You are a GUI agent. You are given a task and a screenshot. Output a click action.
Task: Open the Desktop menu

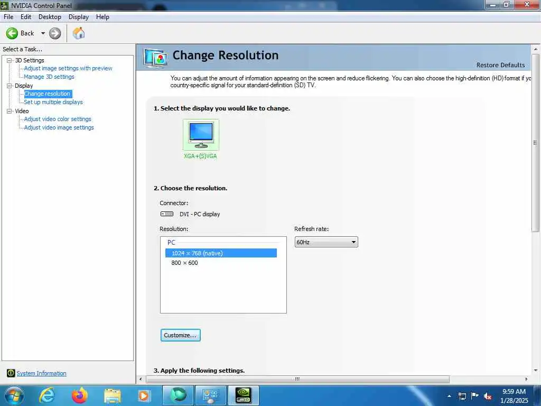(50, 17)
